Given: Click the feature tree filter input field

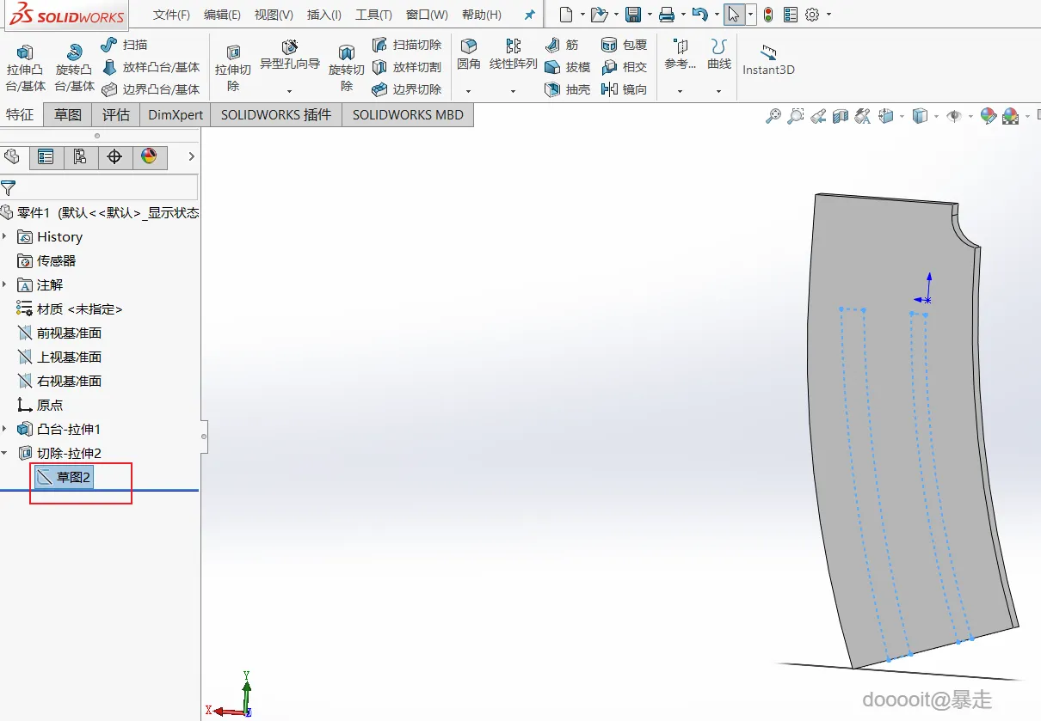Looking at the screenshot, I should (107, 187).
